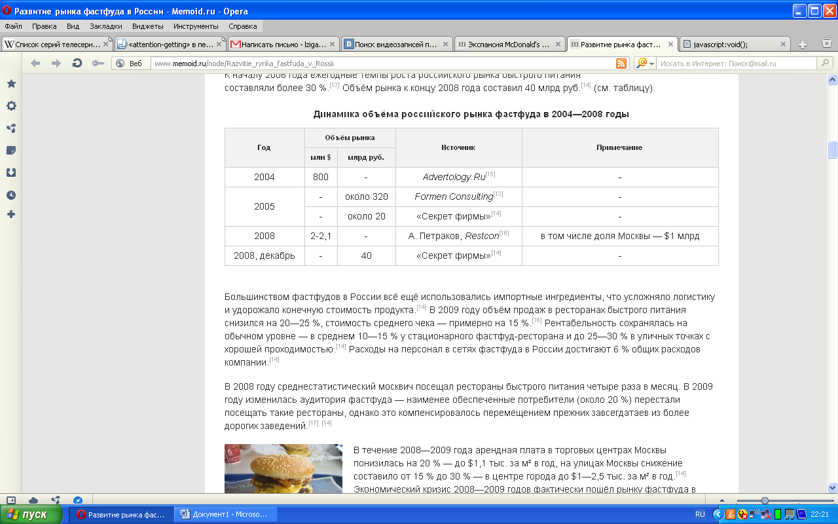This screenshot has width=838, height=524.
Task: Switch to the 'Список серий телесери…' Wikipedia tab
Action: click(57, 45)
